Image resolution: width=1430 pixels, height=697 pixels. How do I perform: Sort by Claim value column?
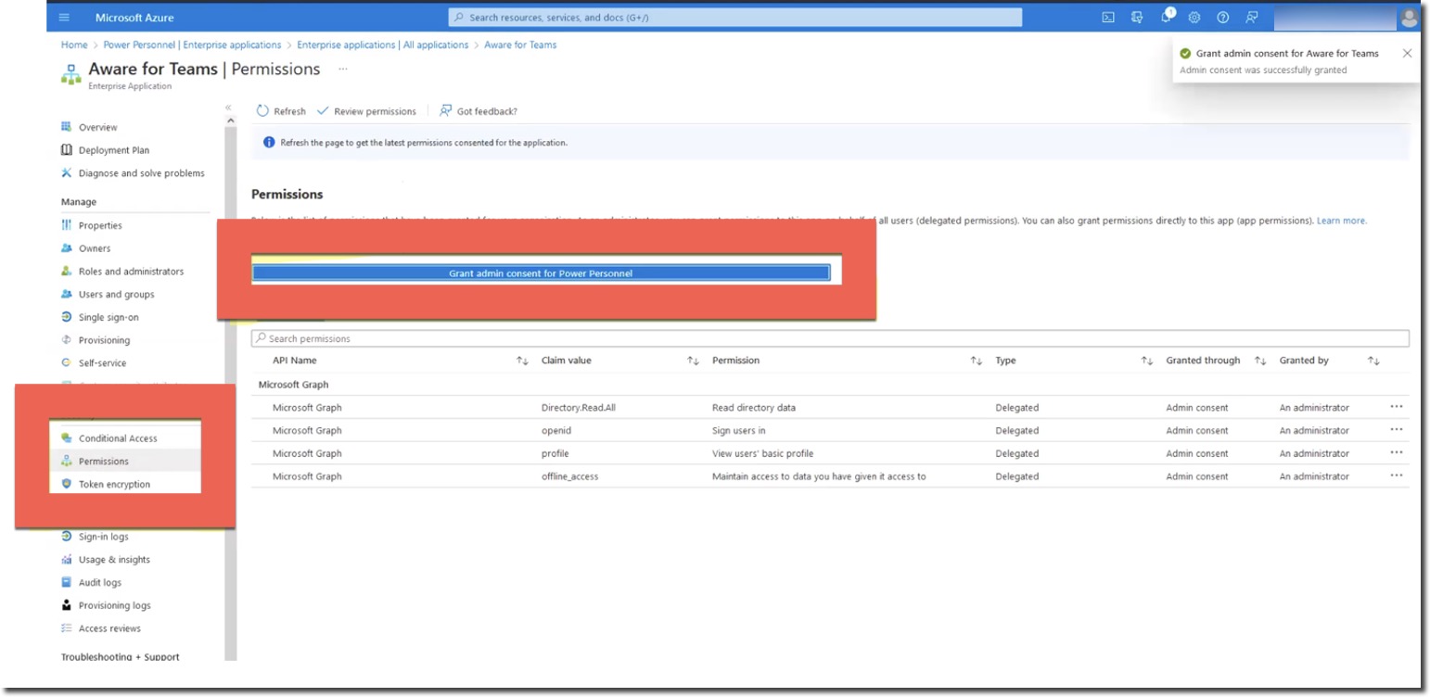click(x=693, y=361)
